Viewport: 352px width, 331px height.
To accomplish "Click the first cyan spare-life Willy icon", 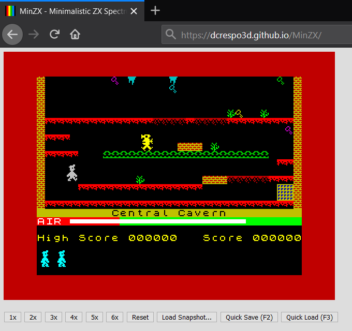I will [45, 259].
